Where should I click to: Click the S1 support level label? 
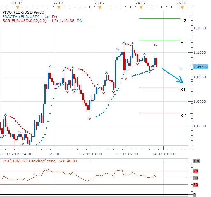[183, 90]
